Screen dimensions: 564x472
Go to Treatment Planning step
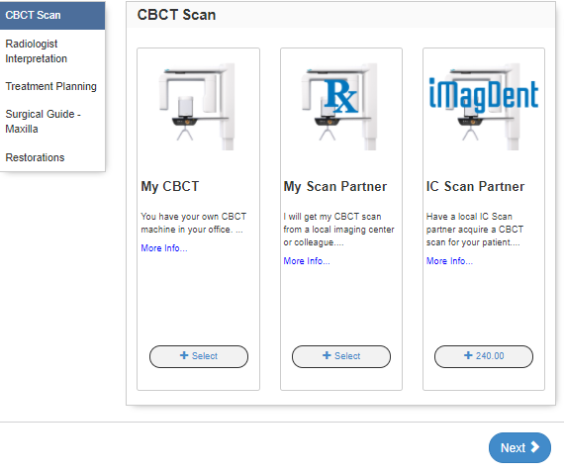pos(52,86)
